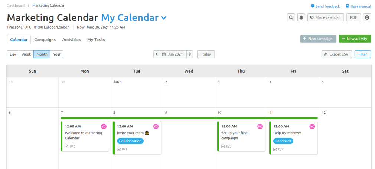Switch to the My Tasks tab

(x=96, y=40)
